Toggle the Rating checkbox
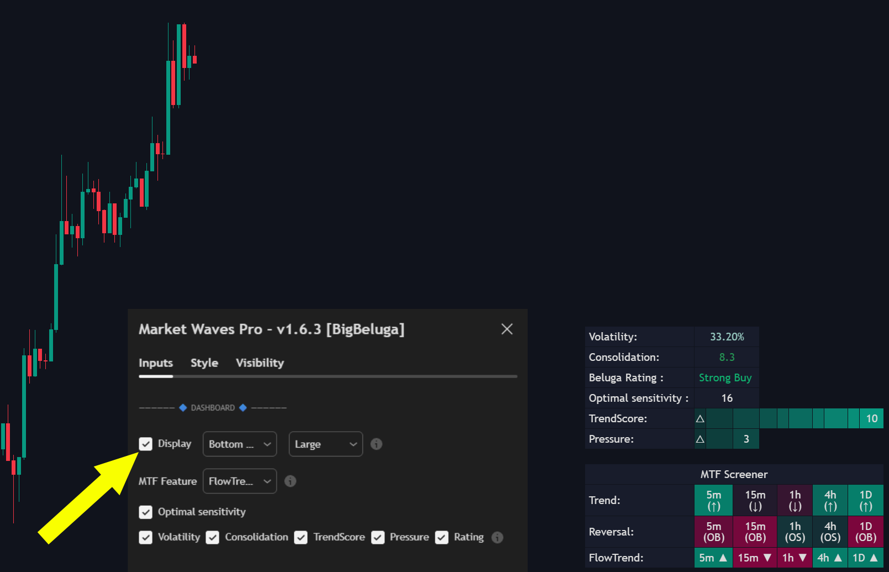The image size is (889, 572). pyautogui.click(x=441, y=537)
